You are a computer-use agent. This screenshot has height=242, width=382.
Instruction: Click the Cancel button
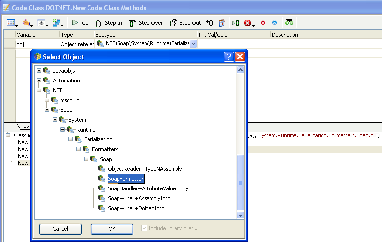coord(60,229)
